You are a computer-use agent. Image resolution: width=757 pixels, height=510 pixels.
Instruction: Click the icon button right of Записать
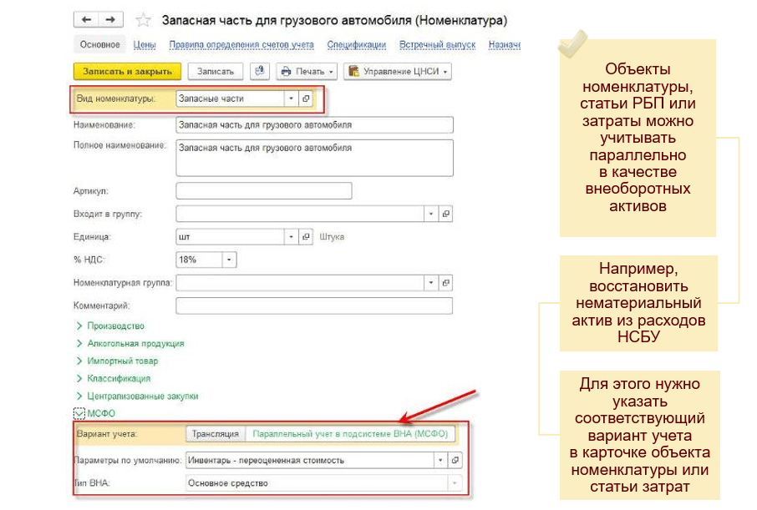260,72
